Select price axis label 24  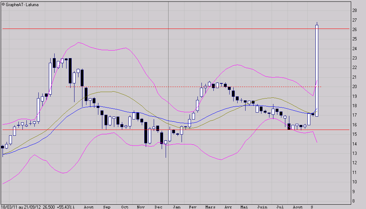pyautogui.click(x=354, y=48)
